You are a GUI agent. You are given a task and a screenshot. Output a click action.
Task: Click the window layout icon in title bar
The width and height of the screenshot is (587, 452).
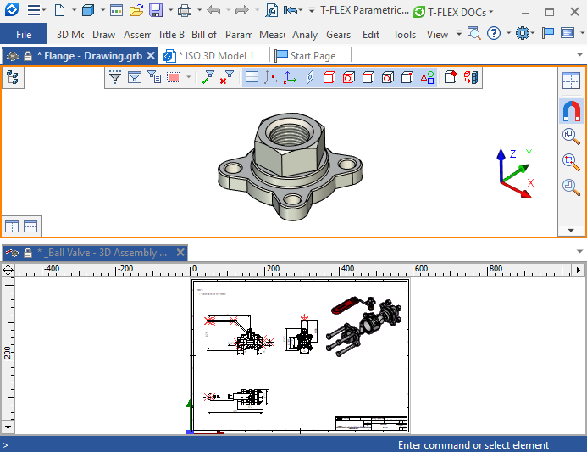pos(116,10)
